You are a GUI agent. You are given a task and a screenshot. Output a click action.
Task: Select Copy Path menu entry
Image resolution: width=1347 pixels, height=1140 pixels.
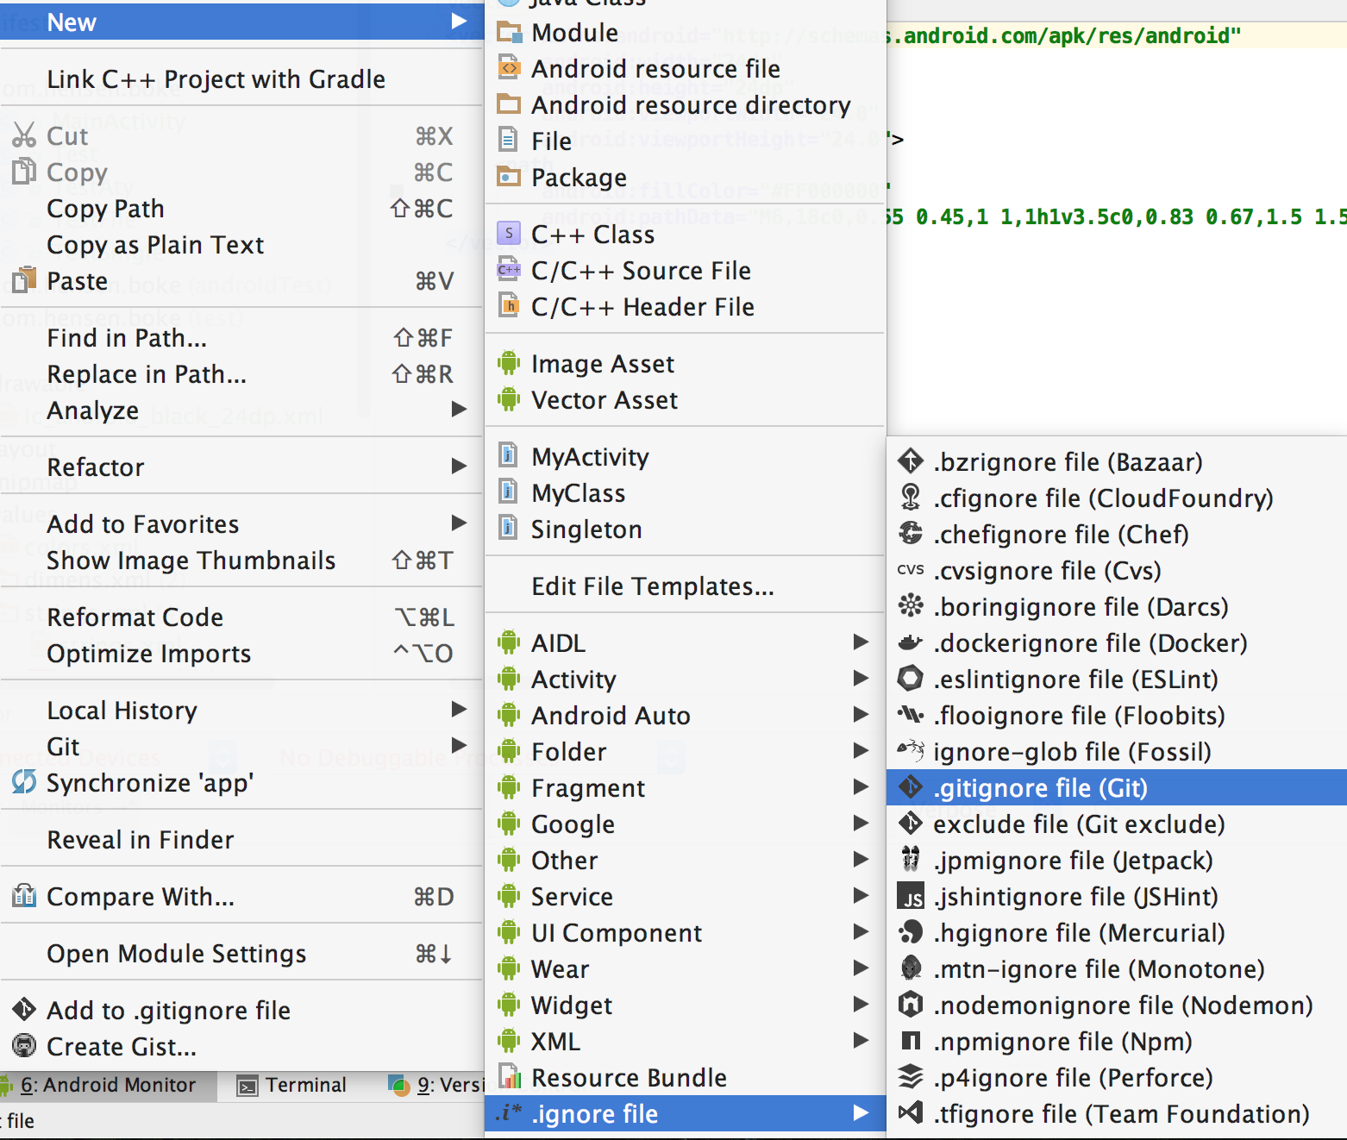pos(241,208)
